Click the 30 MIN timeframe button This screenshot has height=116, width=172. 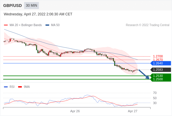(31, 6)
